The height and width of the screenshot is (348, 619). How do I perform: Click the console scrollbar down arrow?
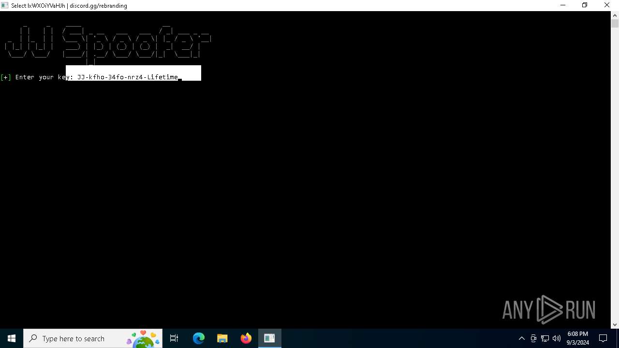[615, 324]
